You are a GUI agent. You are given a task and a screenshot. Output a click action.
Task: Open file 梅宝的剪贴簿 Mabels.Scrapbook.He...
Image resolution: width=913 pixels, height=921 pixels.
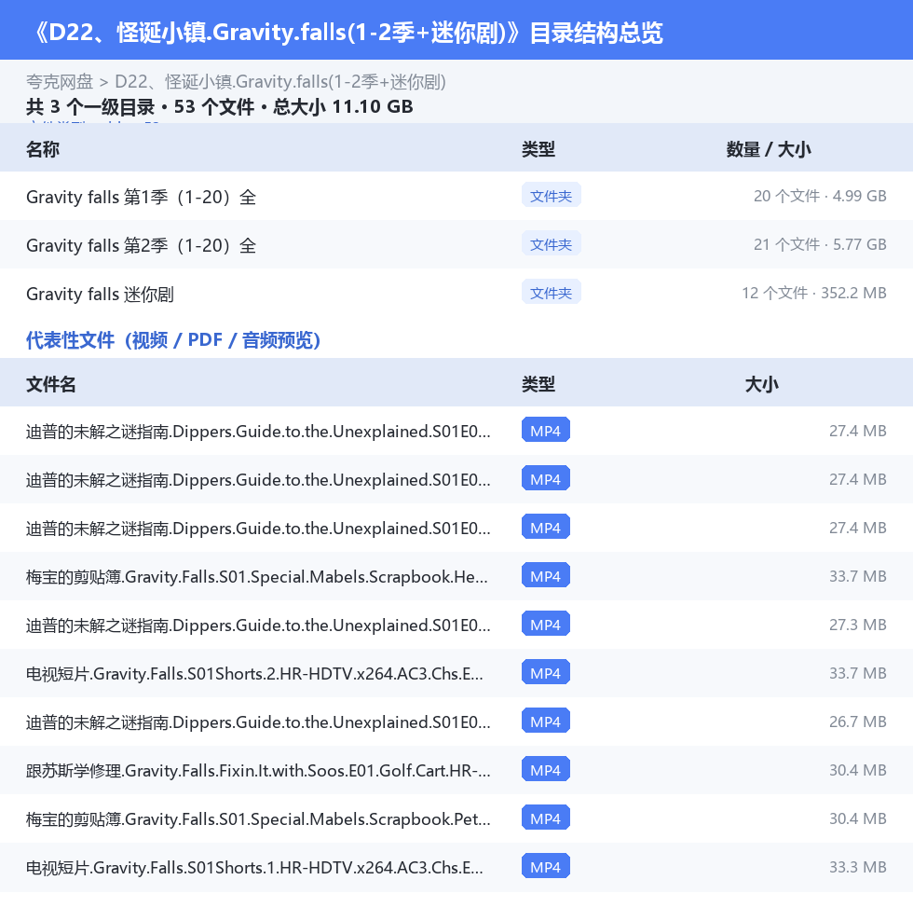(256, 577)
